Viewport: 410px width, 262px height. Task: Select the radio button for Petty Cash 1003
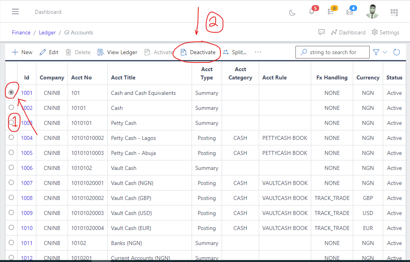[11, 123]
